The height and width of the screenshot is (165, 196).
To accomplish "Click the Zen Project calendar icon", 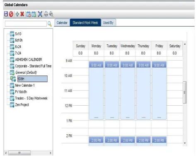I will click(12, 105).
